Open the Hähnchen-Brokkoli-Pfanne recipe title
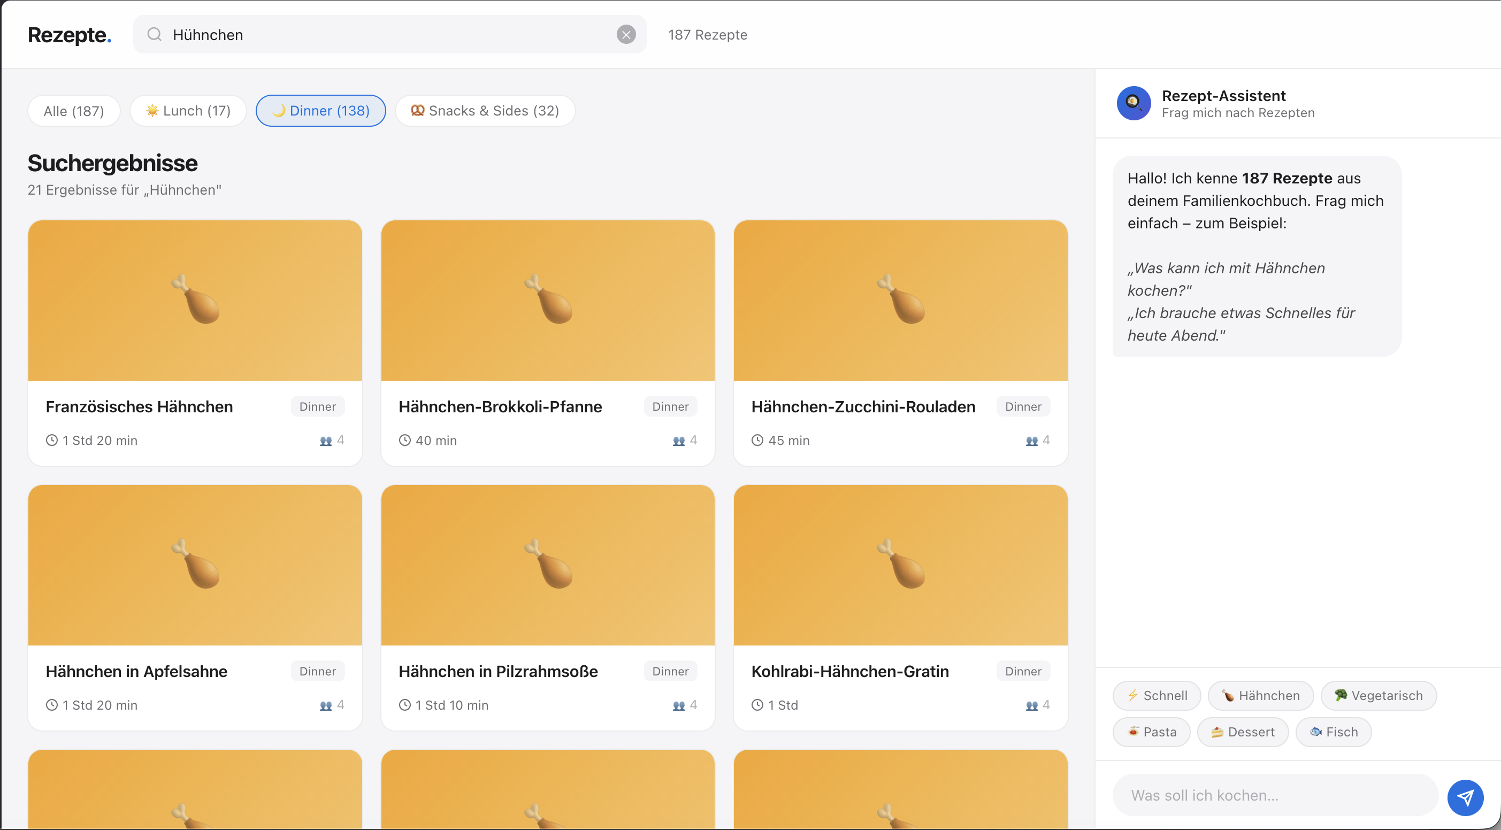Viewport: 1501px width, 830px height. pos(500,406)
